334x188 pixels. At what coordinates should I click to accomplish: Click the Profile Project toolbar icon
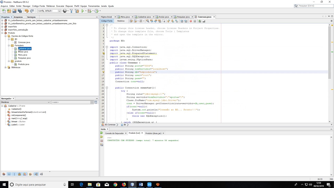point(97,11)
